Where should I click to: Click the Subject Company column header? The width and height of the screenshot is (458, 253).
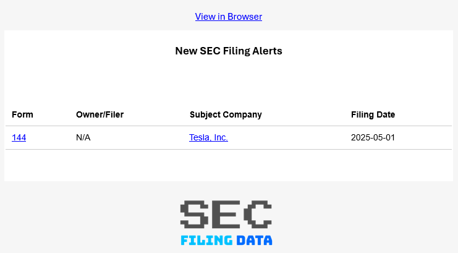(226, 114)
